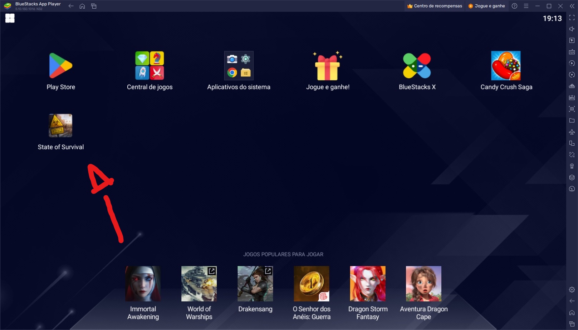
Task: Open recent apps from title bar
Action: [x=94, y=6]
